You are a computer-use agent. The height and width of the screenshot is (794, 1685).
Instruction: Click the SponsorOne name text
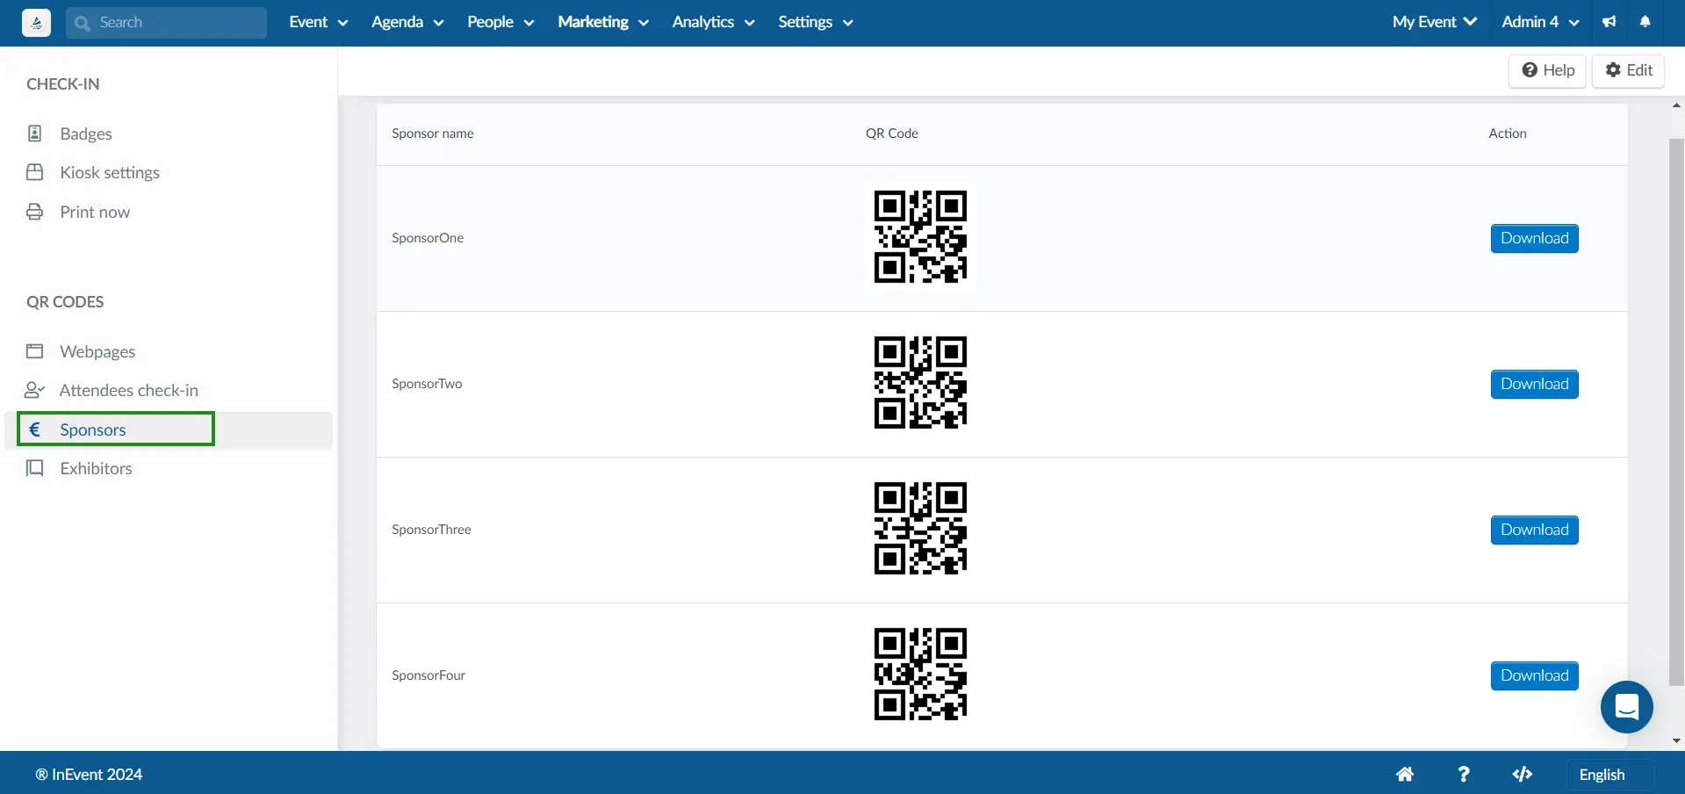tap(428, 238)
